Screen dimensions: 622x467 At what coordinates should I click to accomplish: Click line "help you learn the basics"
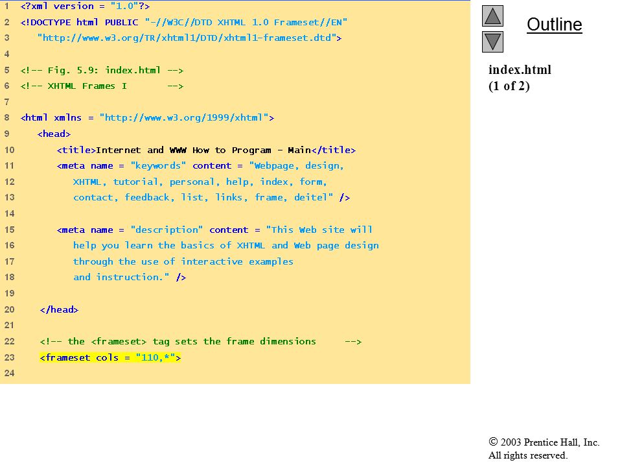tap(225, 245)
